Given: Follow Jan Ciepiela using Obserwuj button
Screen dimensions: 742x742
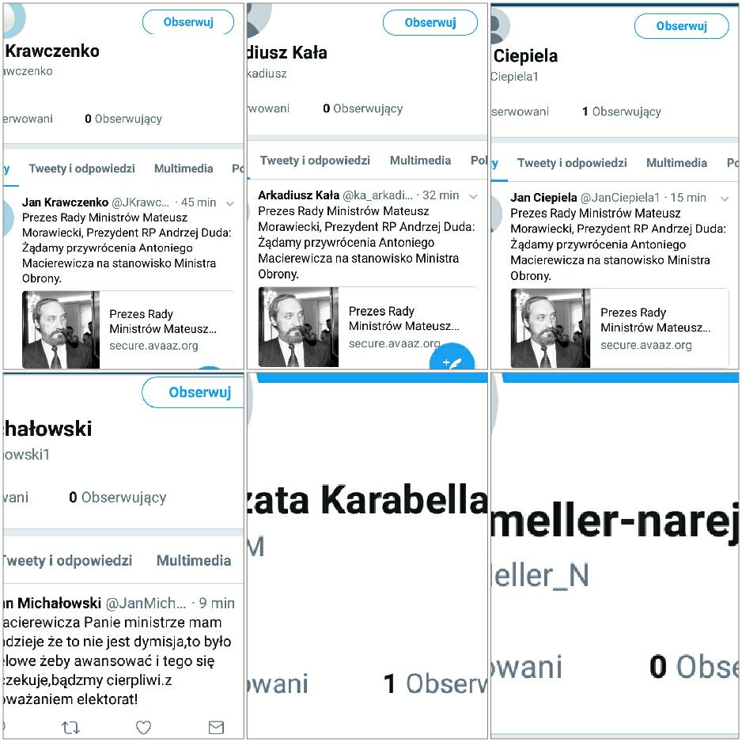Looking at the screenshot, I should 681,26.
